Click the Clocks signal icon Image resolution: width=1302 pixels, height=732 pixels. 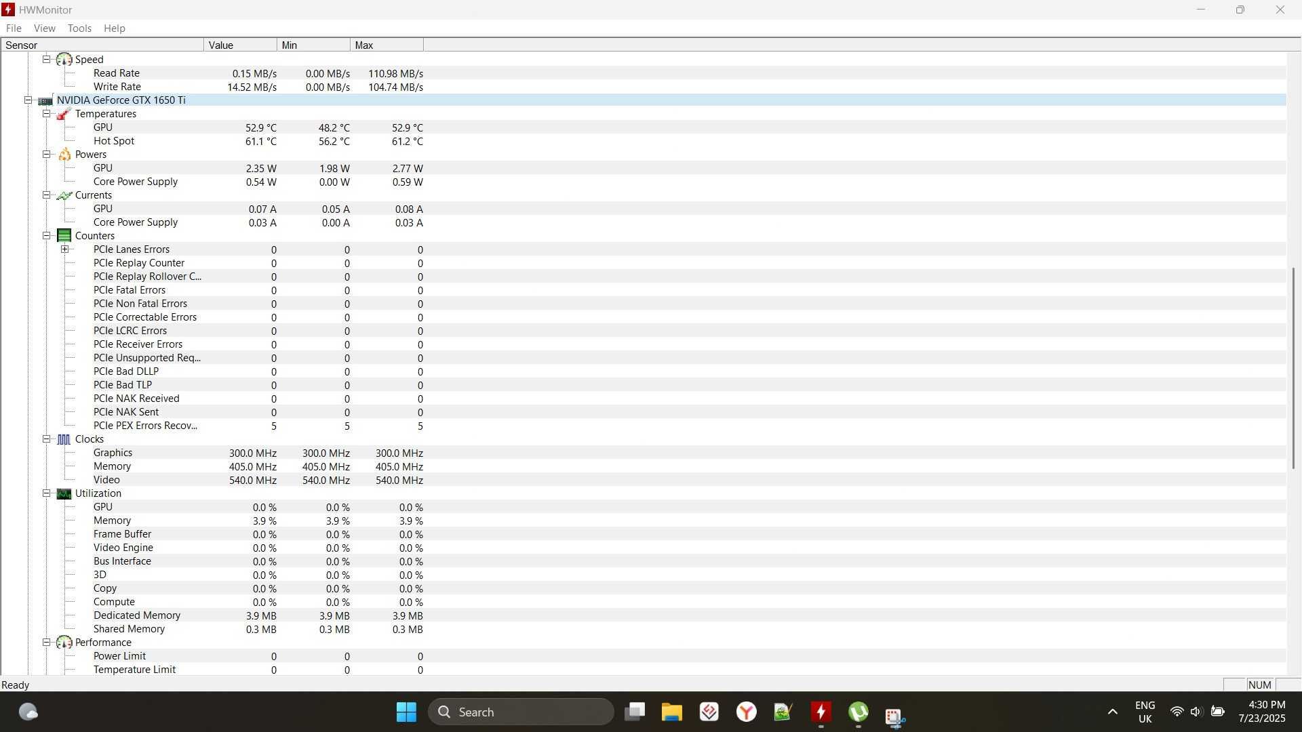[64, 439]
